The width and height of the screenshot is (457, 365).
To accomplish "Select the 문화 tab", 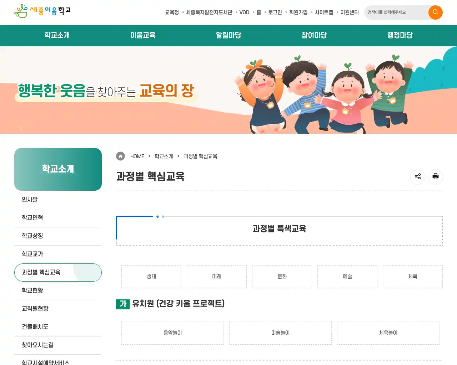I will point(282,277).
